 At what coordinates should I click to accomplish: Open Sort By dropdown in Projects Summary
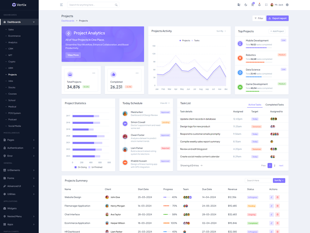tap(279, 181)
